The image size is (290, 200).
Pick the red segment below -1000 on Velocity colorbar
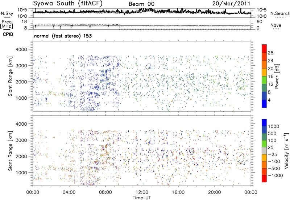[264, 179]
